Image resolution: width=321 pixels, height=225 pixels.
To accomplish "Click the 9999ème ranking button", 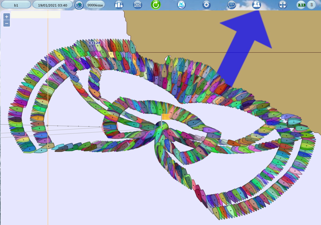I will (95, 5).
